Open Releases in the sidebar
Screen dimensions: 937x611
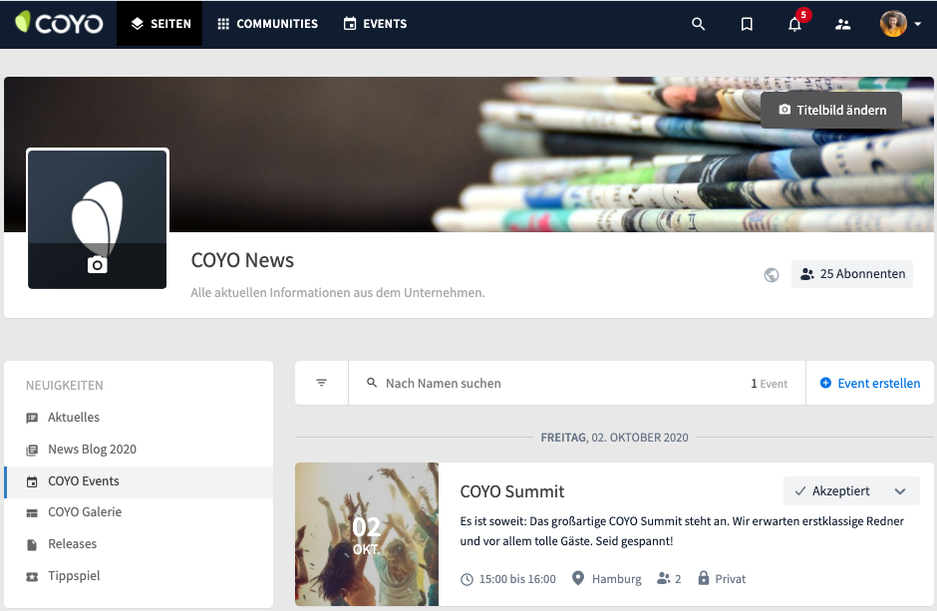click(x=139, y=544)
